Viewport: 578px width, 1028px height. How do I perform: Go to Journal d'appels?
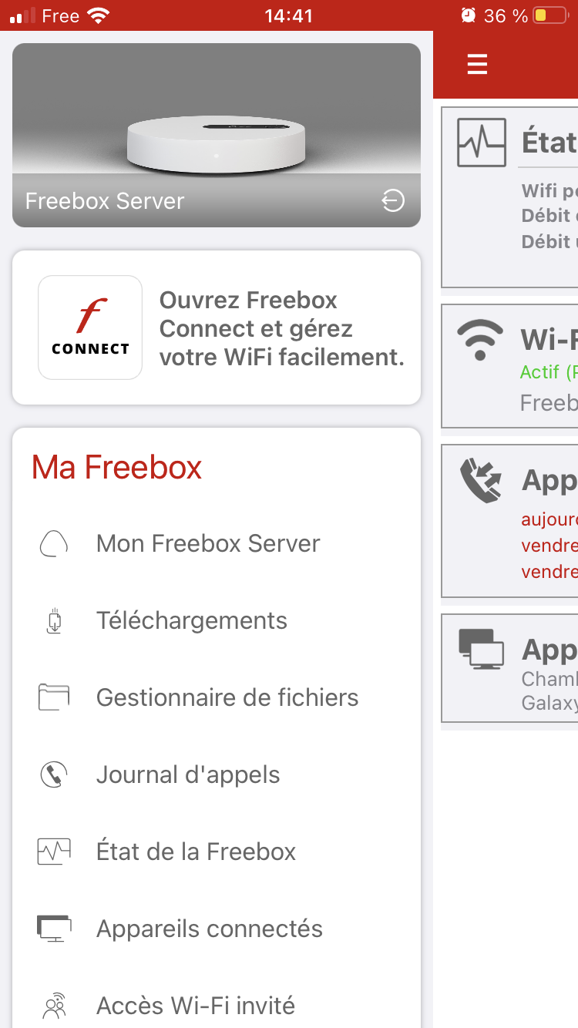188,774
